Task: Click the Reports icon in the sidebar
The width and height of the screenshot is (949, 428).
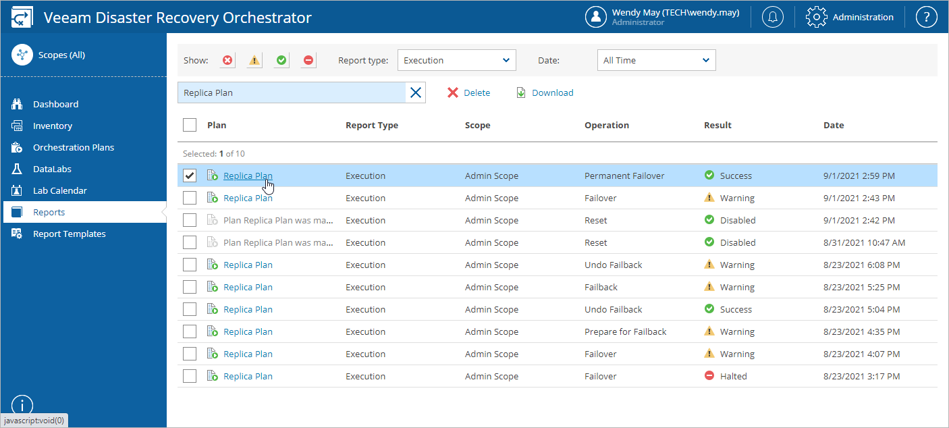Action: coord(18,212)
